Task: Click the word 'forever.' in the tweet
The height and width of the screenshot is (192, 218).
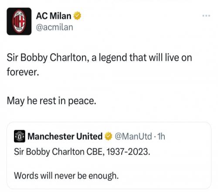Action: (23, 72)
